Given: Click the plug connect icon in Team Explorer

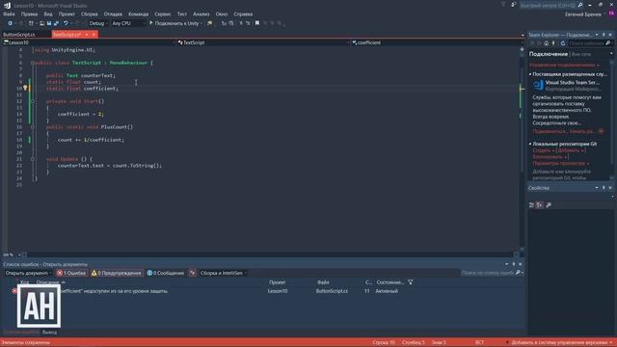Looking at the screenshot, I should [553, 43].
